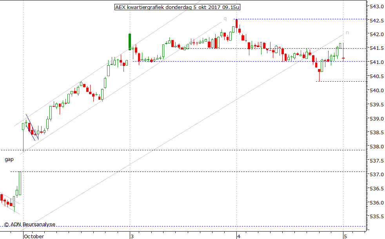This screenshot has height=239, width=385.
Task: Click the large solid green candle at day 3 open
Action: (x=130, y=42)
